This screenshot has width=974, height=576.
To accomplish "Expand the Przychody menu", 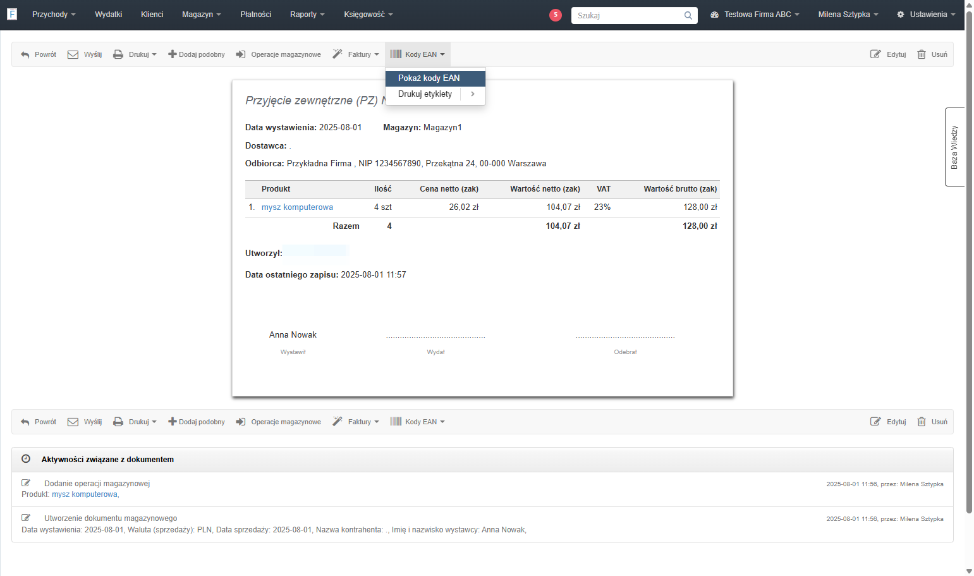I will click(x=54, y=15).
